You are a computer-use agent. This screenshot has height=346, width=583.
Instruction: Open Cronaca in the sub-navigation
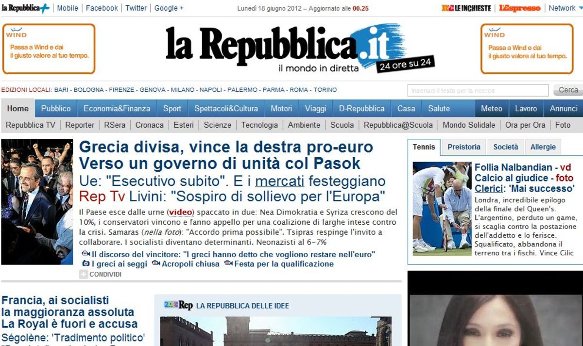pyautogui.click(x=150, y=125)
